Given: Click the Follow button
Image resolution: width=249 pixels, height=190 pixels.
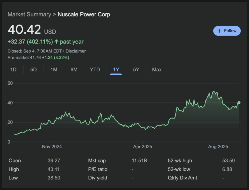Looking at the screenshot, I should point(227,31).
